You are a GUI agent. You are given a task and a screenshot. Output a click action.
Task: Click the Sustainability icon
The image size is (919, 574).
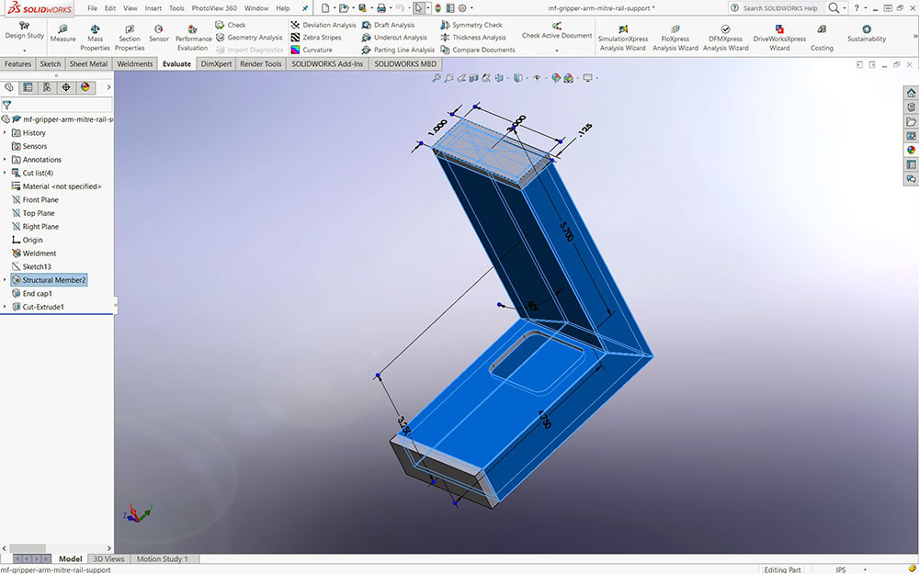[x=866, y=30]
